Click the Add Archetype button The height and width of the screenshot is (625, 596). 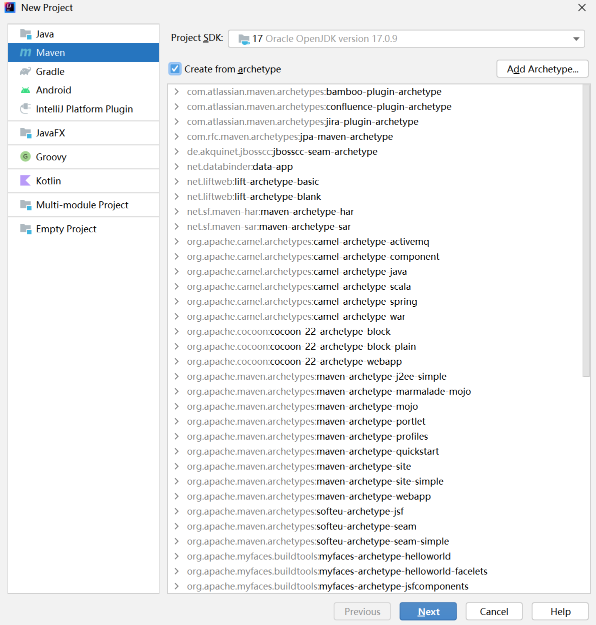pyautogui.click(x=542, y=69)
